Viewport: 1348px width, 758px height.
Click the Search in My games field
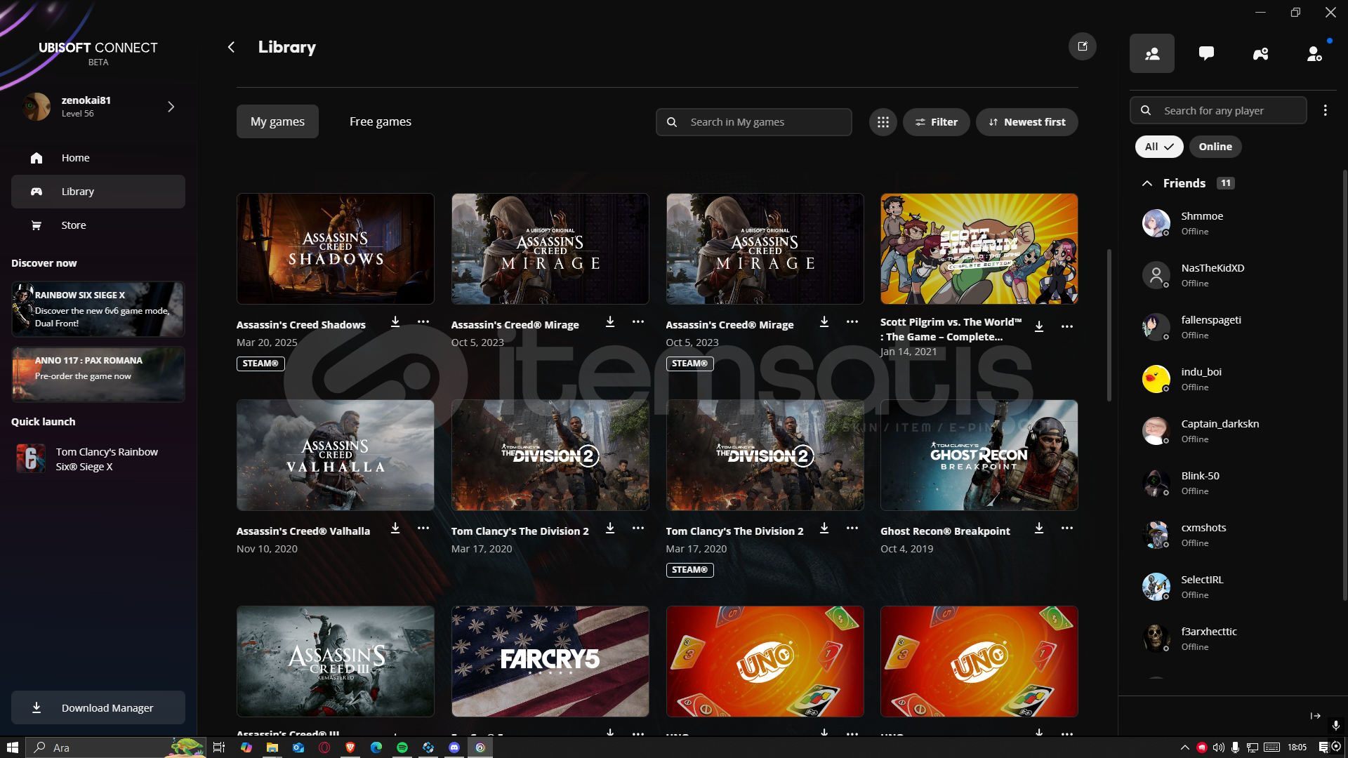pos(753,122)
